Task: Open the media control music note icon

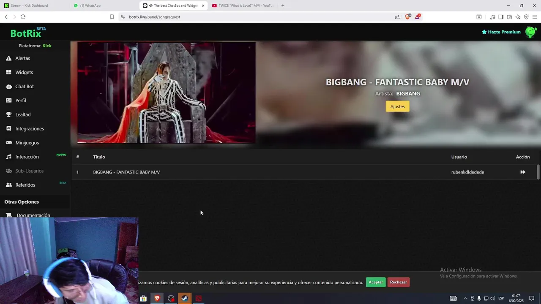Action: point(492,17)
